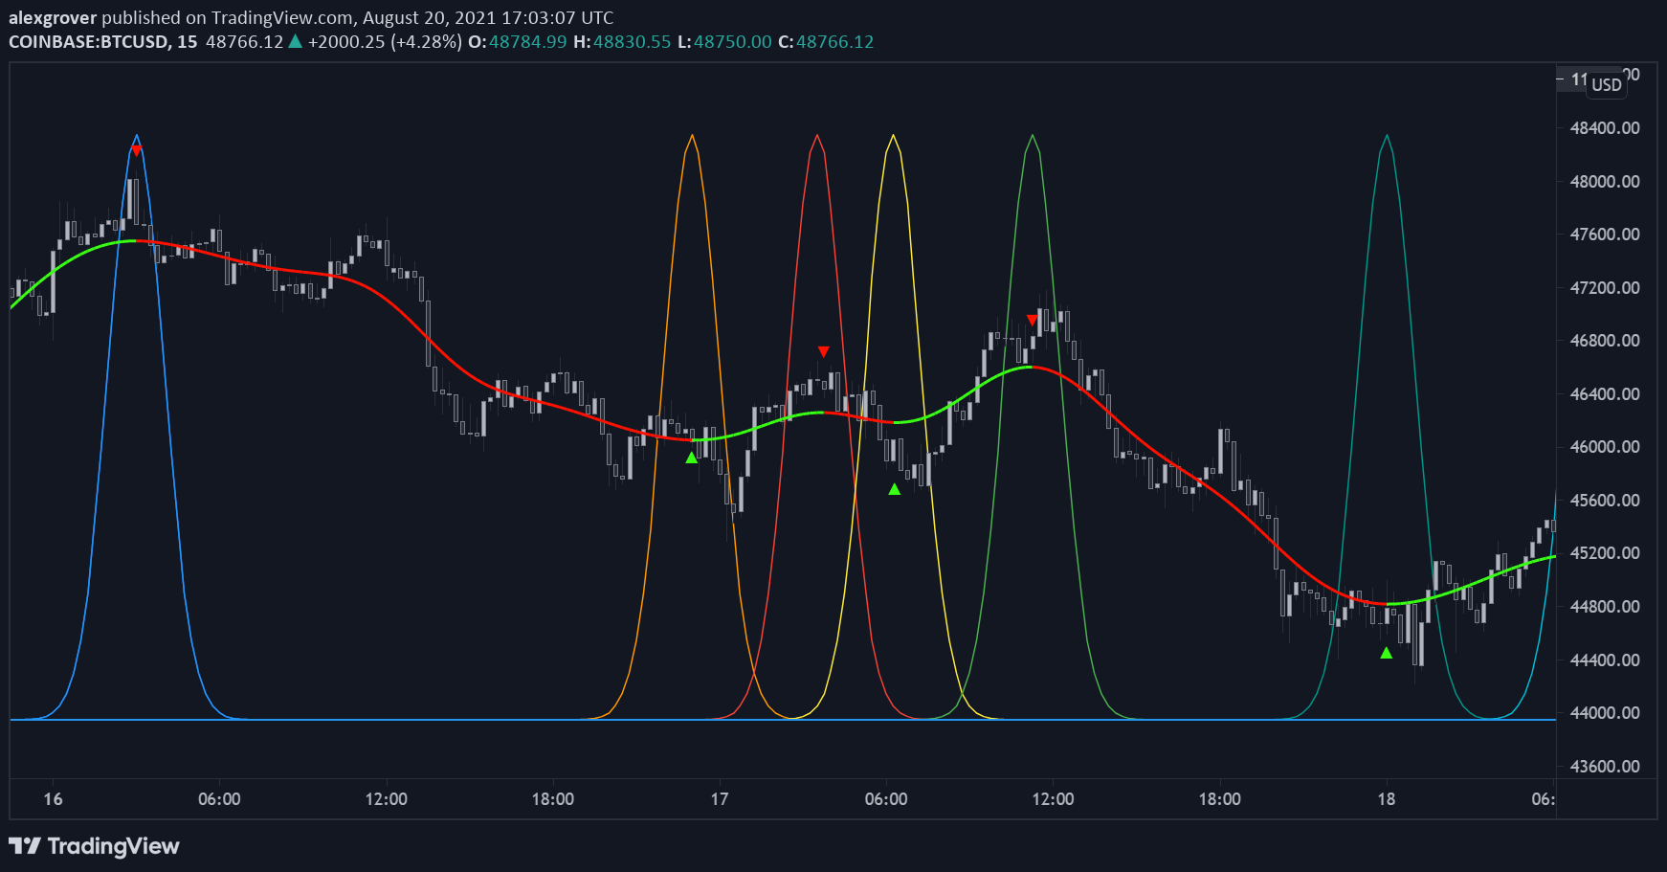Screen dimensions: 1667x872
Task: Click the 18:00 label after date 16
Action: point(553,799)
